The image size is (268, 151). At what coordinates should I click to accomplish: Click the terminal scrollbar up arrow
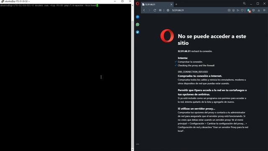132,5
